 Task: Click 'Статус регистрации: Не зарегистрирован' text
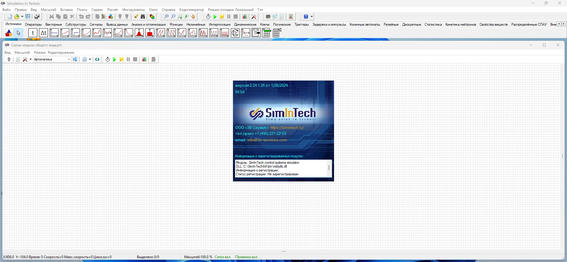(267, 174)
